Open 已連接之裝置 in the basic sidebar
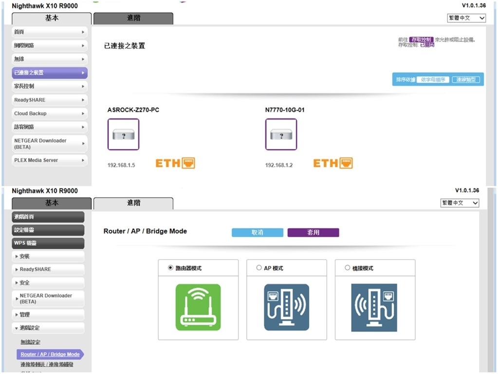The image size is (498, 374). click(50, 73)
